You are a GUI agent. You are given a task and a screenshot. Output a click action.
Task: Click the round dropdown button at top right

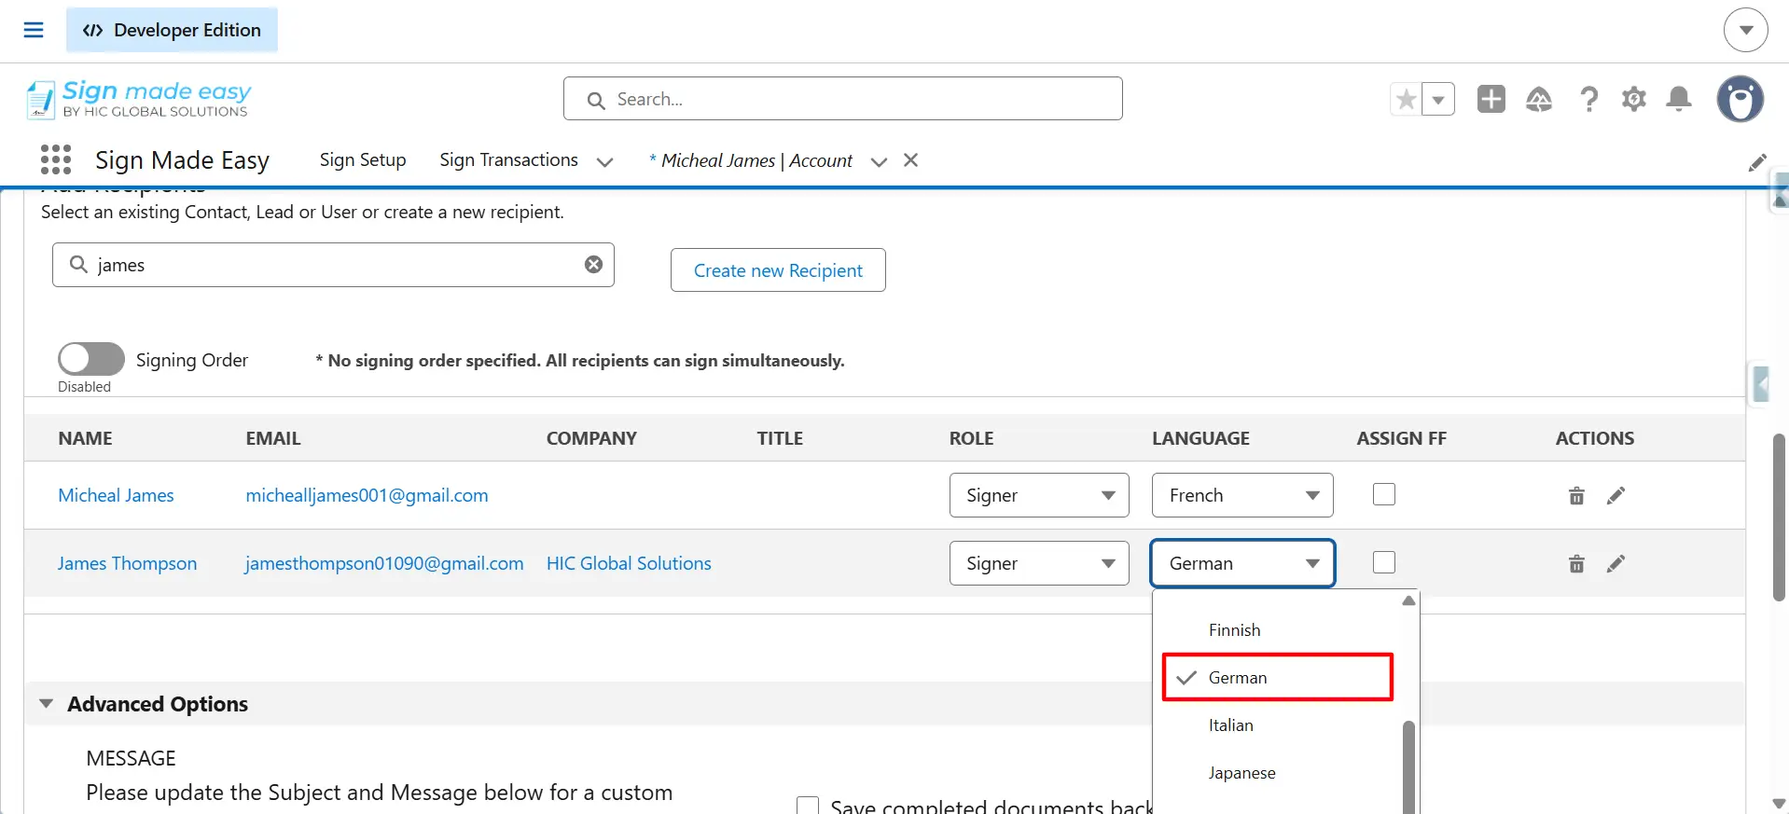[1745, 30]
